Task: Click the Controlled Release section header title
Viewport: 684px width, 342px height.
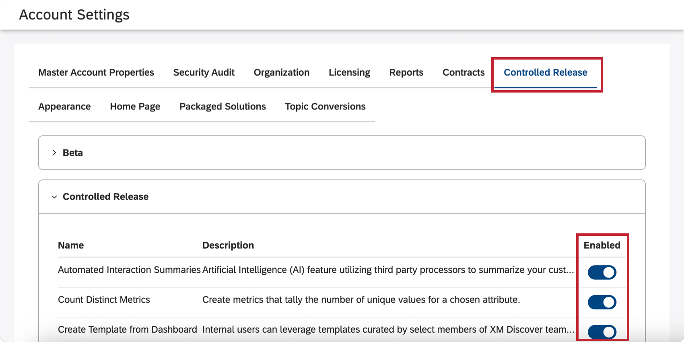Action: tap(105, 197)
